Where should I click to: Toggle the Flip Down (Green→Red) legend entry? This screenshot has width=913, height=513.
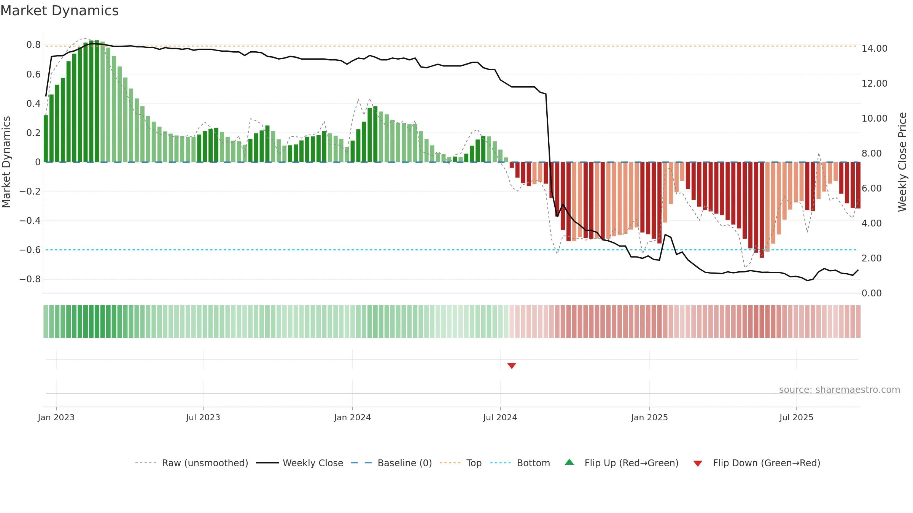pyautogui.click(x=756, y=463)
